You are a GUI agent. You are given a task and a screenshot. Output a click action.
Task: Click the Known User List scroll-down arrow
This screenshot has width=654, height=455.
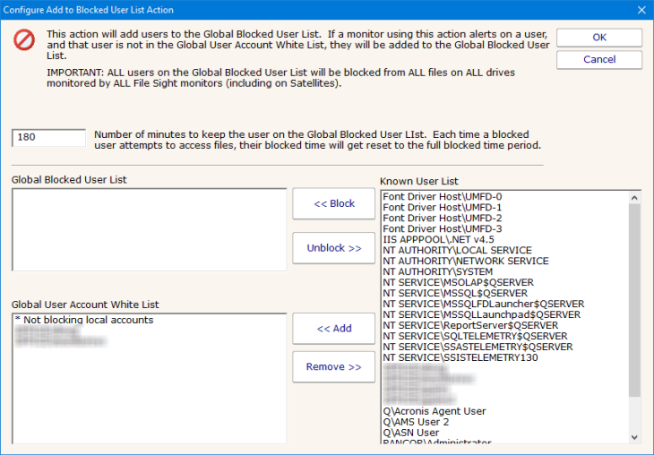pos(634,436)
